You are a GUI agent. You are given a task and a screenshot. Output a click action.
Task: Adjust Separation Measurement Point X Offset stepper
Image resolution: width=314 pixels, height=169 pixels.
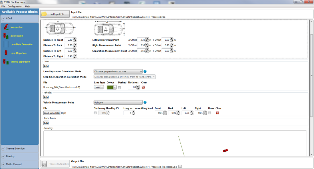147,51
